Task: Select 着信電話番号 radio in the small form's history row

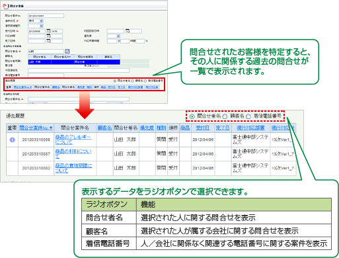Action: [145, 81]
